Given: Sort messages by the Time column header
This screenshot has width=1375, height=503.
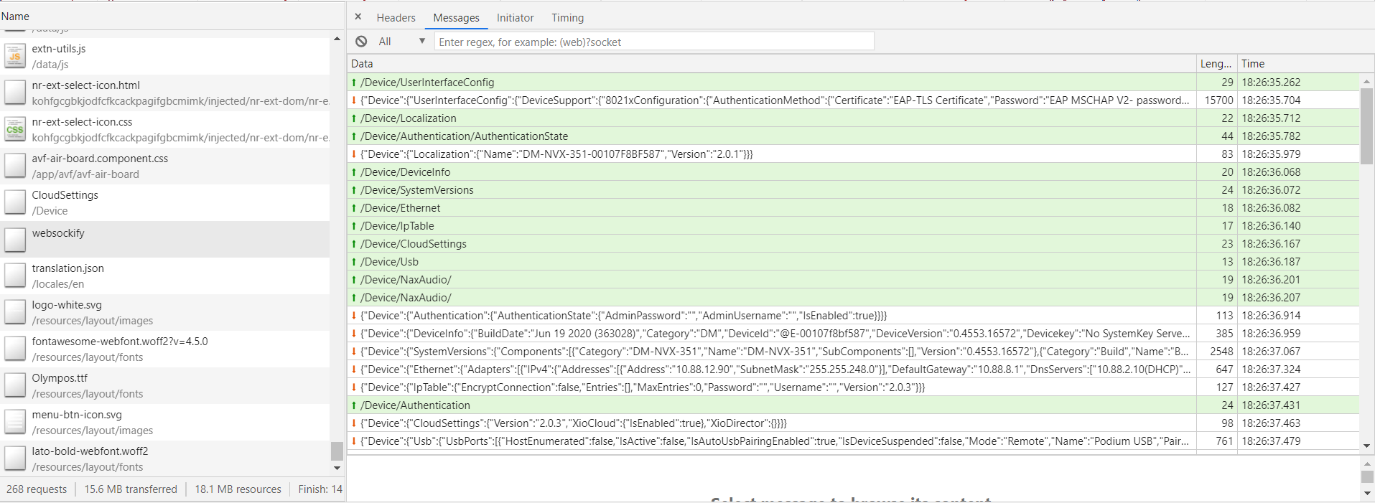Looking at the screenshot, I should [1298, 64].
